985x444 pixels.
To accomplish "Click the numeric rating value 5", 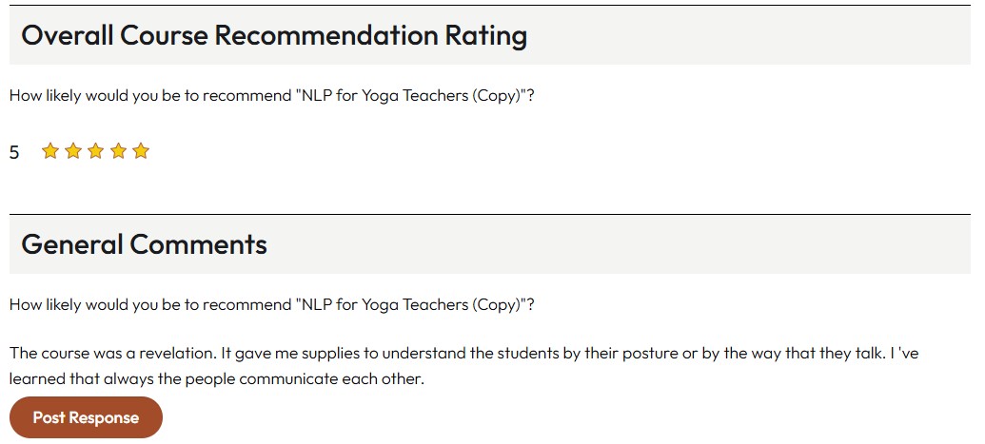I will (x=14, y=152).
